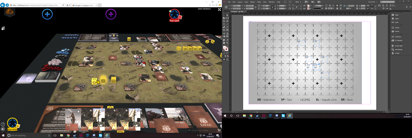This screenshot has width=412, height=138.
Task: Select the Eyedropper tool in InDesign
Action: click(227, 40)
